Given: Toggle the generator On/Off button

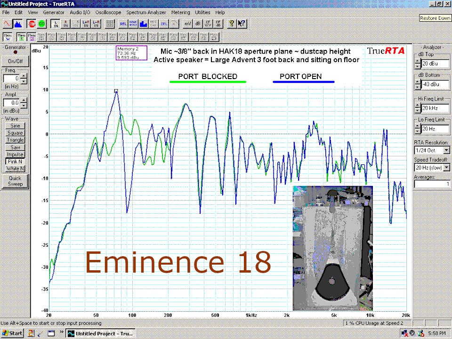Looking at the screenshot, I should (15, 61).
